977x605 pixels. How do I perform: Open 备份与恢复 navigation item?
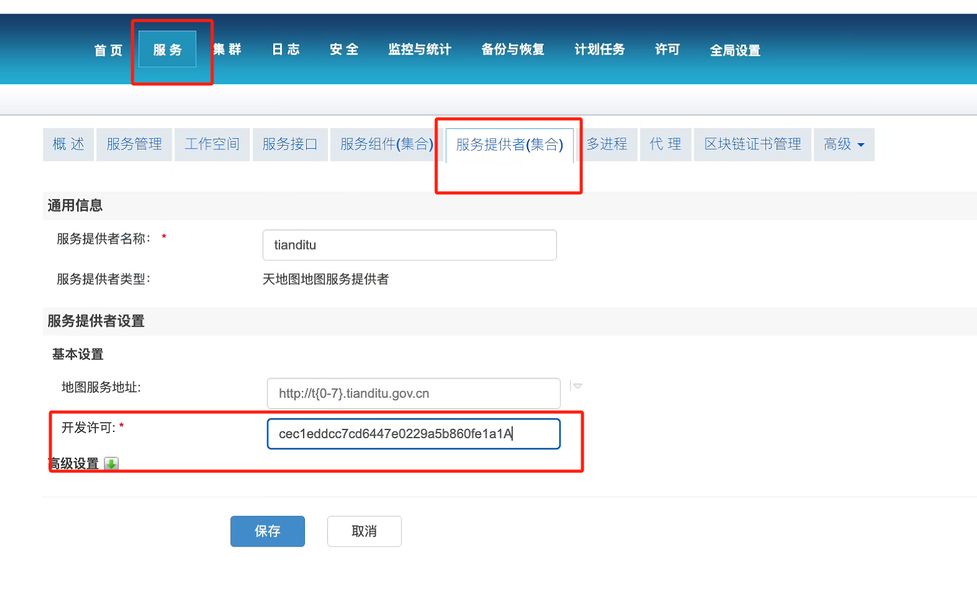(x=513, y=49)
